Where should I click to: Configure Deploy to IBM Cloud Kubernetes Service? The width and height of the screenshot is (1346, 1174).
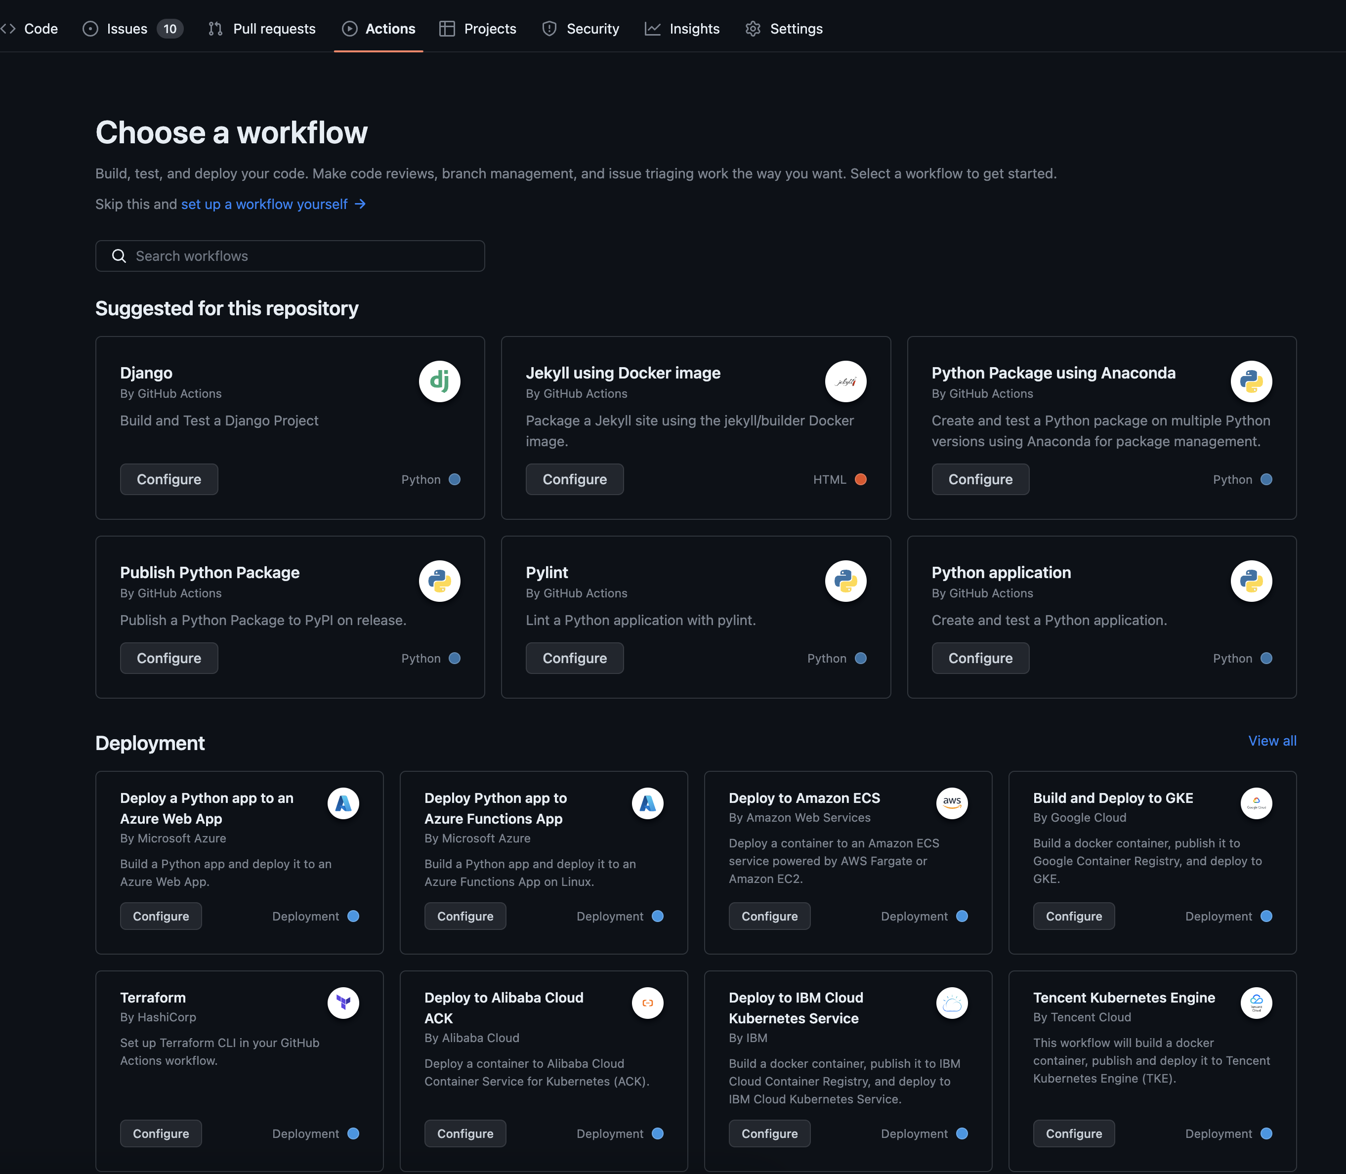(770, 1134)
